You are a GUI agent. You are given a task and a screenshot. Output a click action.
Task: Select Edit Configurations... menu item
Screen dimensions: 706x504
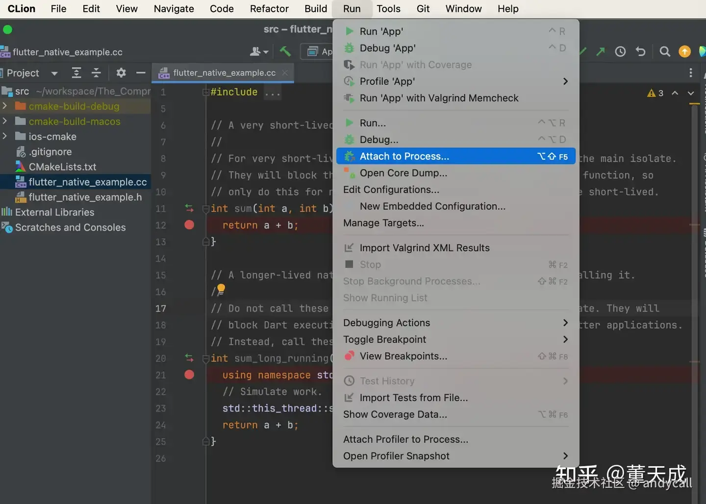pyautogui.click(x=456, y=190)
